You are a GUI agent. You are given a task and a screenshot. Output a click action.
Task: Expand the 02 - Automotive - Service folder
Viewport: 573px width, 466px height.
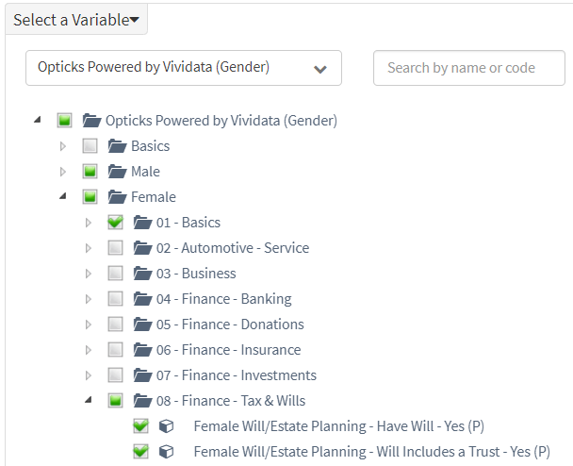coord(88,248)
